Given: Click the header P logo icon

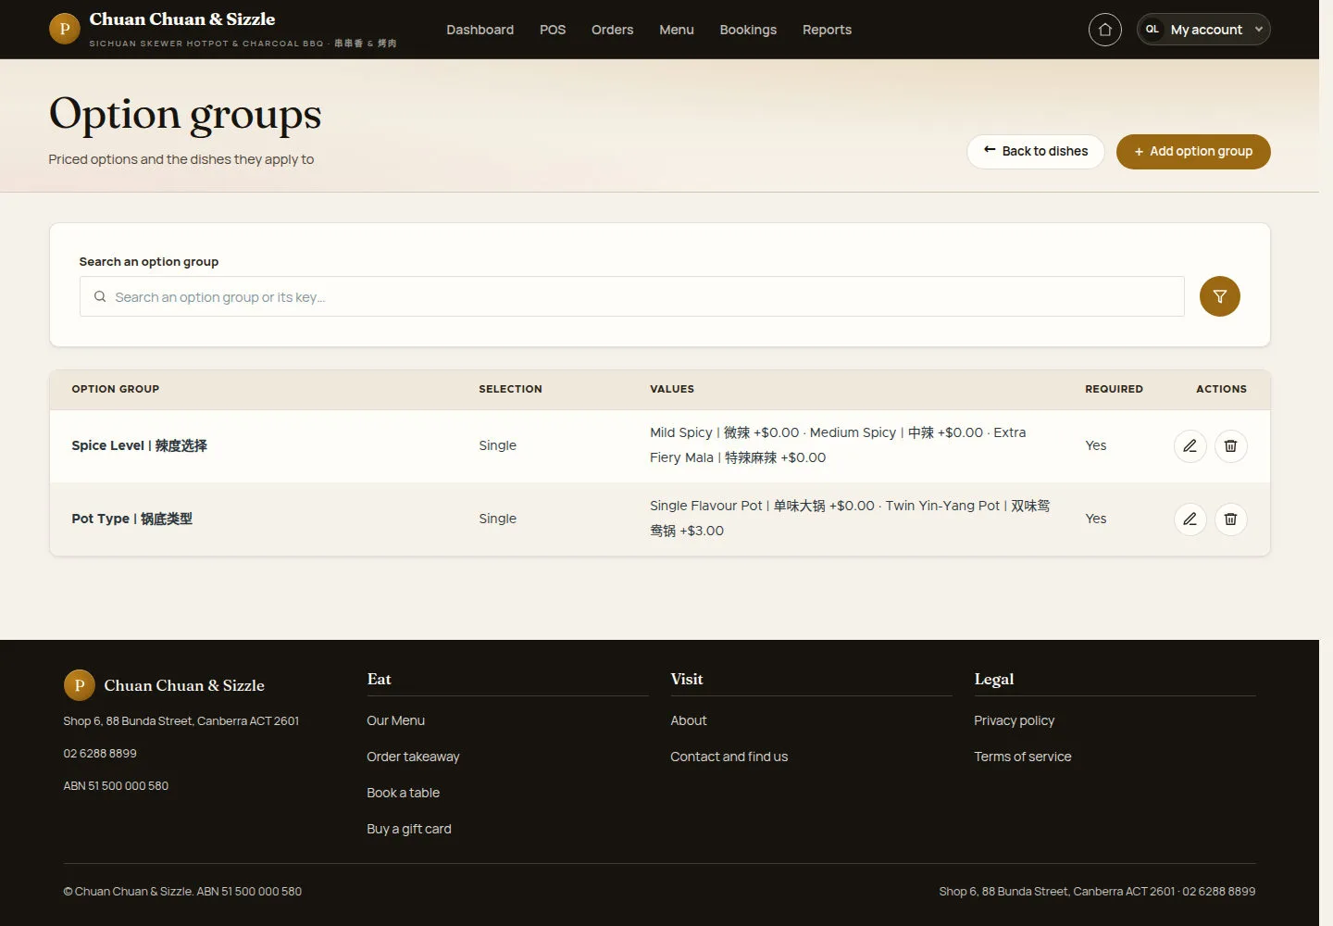Looking at the screenshot, I should (65, 29).
